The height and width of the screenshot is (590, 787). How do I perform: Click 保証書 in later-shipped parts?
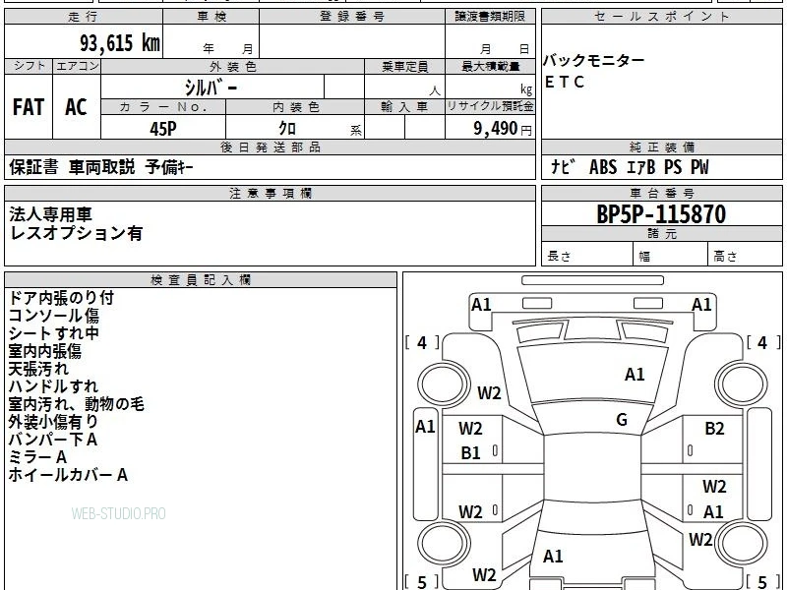tap(33, 166)
